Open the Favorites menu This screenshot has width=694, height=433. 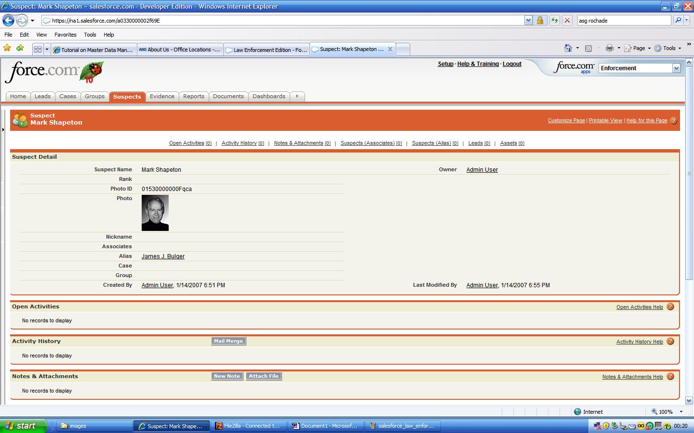tap(65, 35)
